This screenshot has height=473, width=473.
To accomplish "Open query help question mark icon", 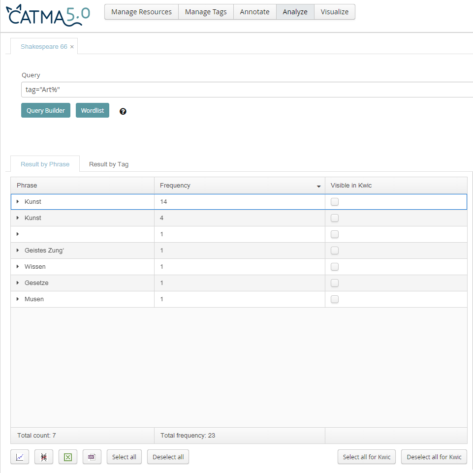I will pos(123,111).
